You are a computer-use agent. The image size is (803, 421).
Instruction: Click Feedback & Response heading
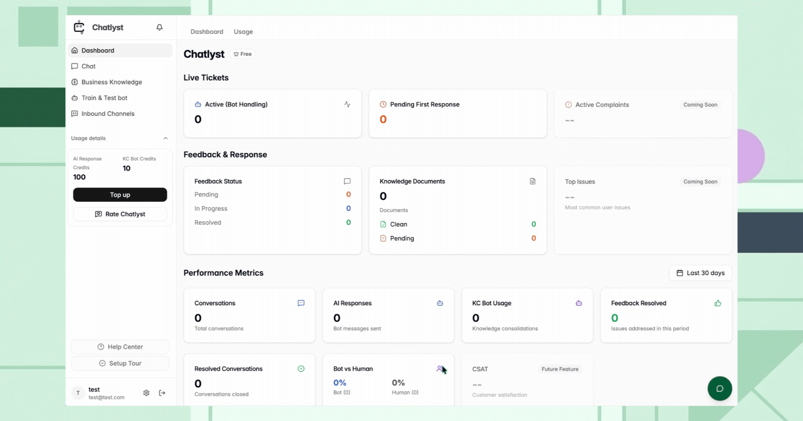pos(225,155)
